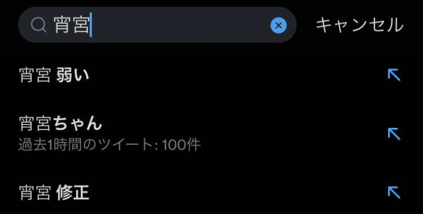The height and width of the screenshot is (214, 423).
Task: Click empty area of the search bar
Action: 181,25
